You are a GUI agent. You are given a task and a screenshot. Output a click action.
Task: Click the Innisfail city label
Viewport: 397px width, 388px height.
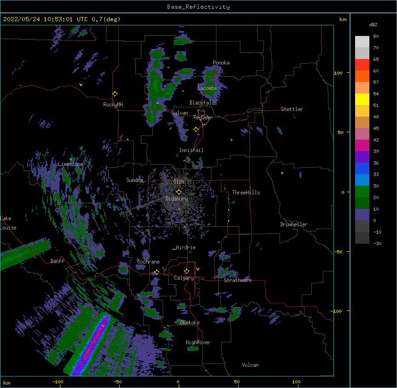pyautogui.click(x=191, y=150)
